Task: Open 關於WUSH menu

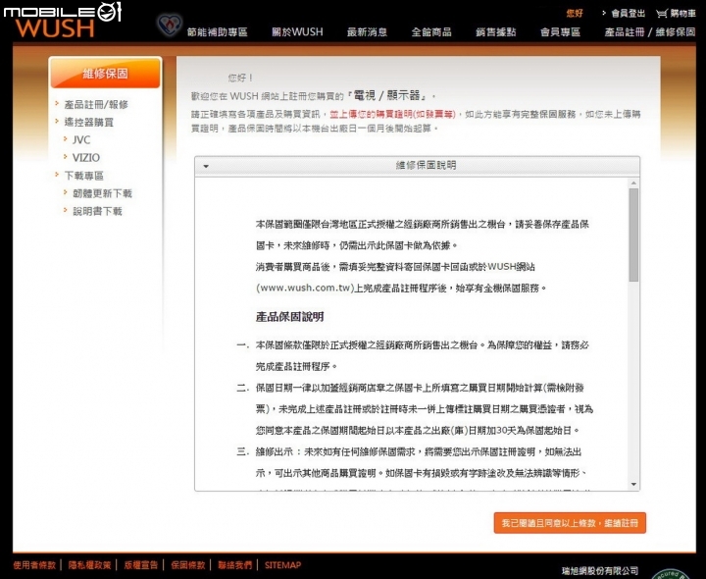Action: [297, 32]
